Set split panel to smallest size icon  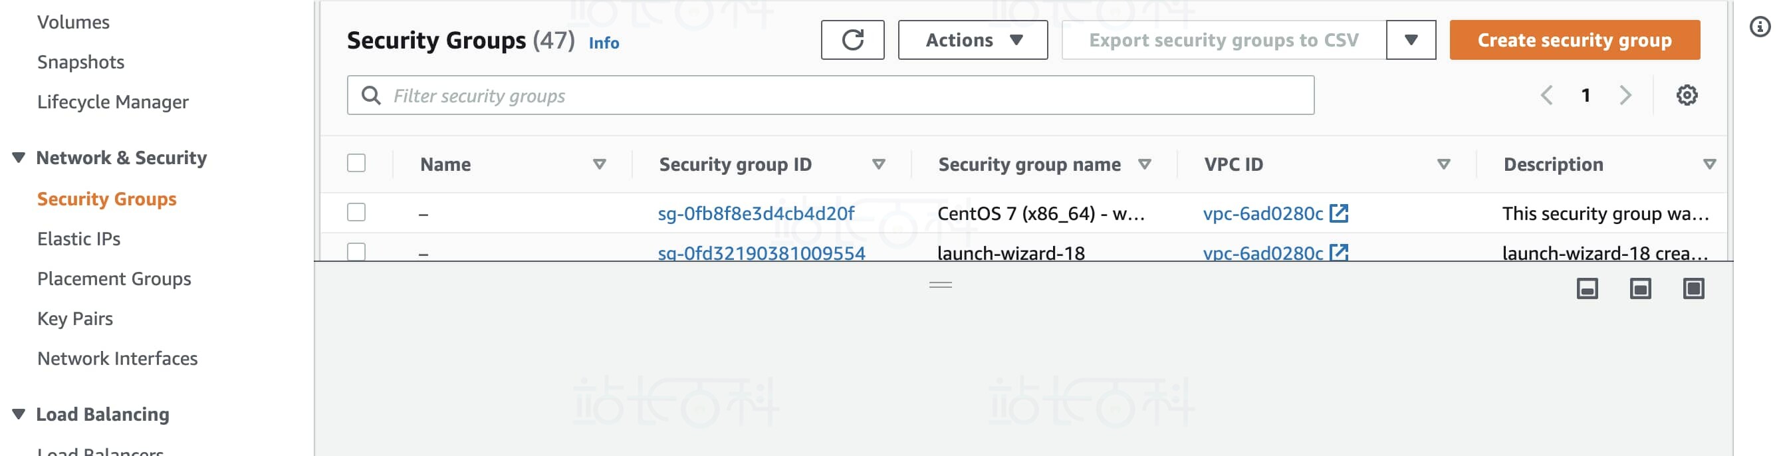[x=1586, y=288]
